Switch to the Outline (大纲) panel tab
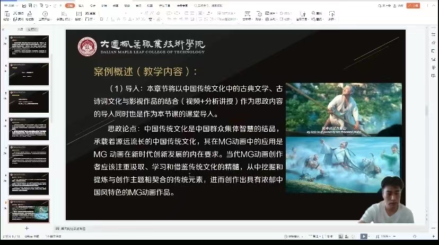The image size is (439, 245). [x=20, y=30]
